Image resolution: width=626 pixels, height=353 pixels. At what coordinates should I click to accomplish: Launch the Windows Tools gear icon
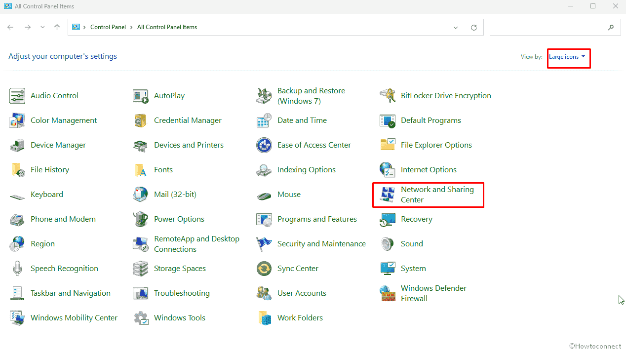pos(141,318)
